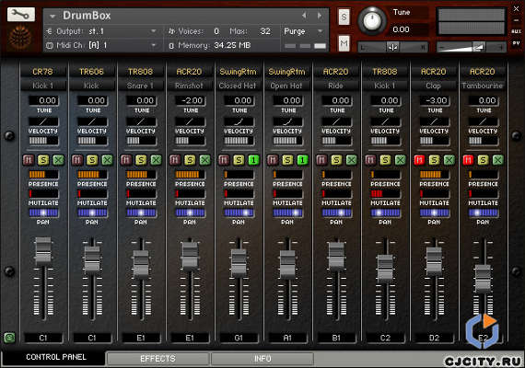Click the Presence bar on ACR20 Clap channel
Viewport: 525px width, 368px height.
434,174
